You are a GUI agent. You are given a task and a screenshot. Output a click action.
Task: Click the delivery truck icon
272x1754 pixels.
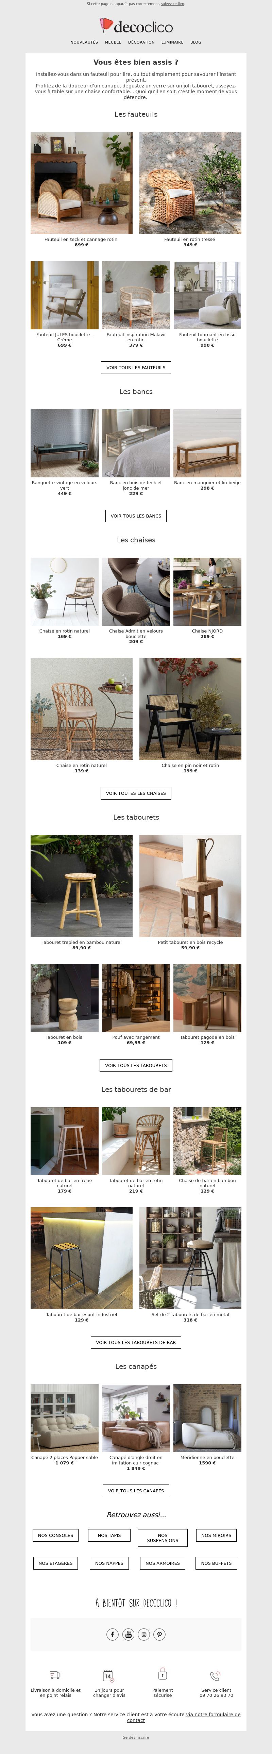tap(55, 1675)
